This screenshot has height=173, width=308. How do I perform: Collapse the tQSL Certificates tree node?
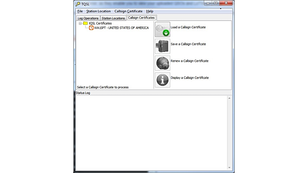80,23
